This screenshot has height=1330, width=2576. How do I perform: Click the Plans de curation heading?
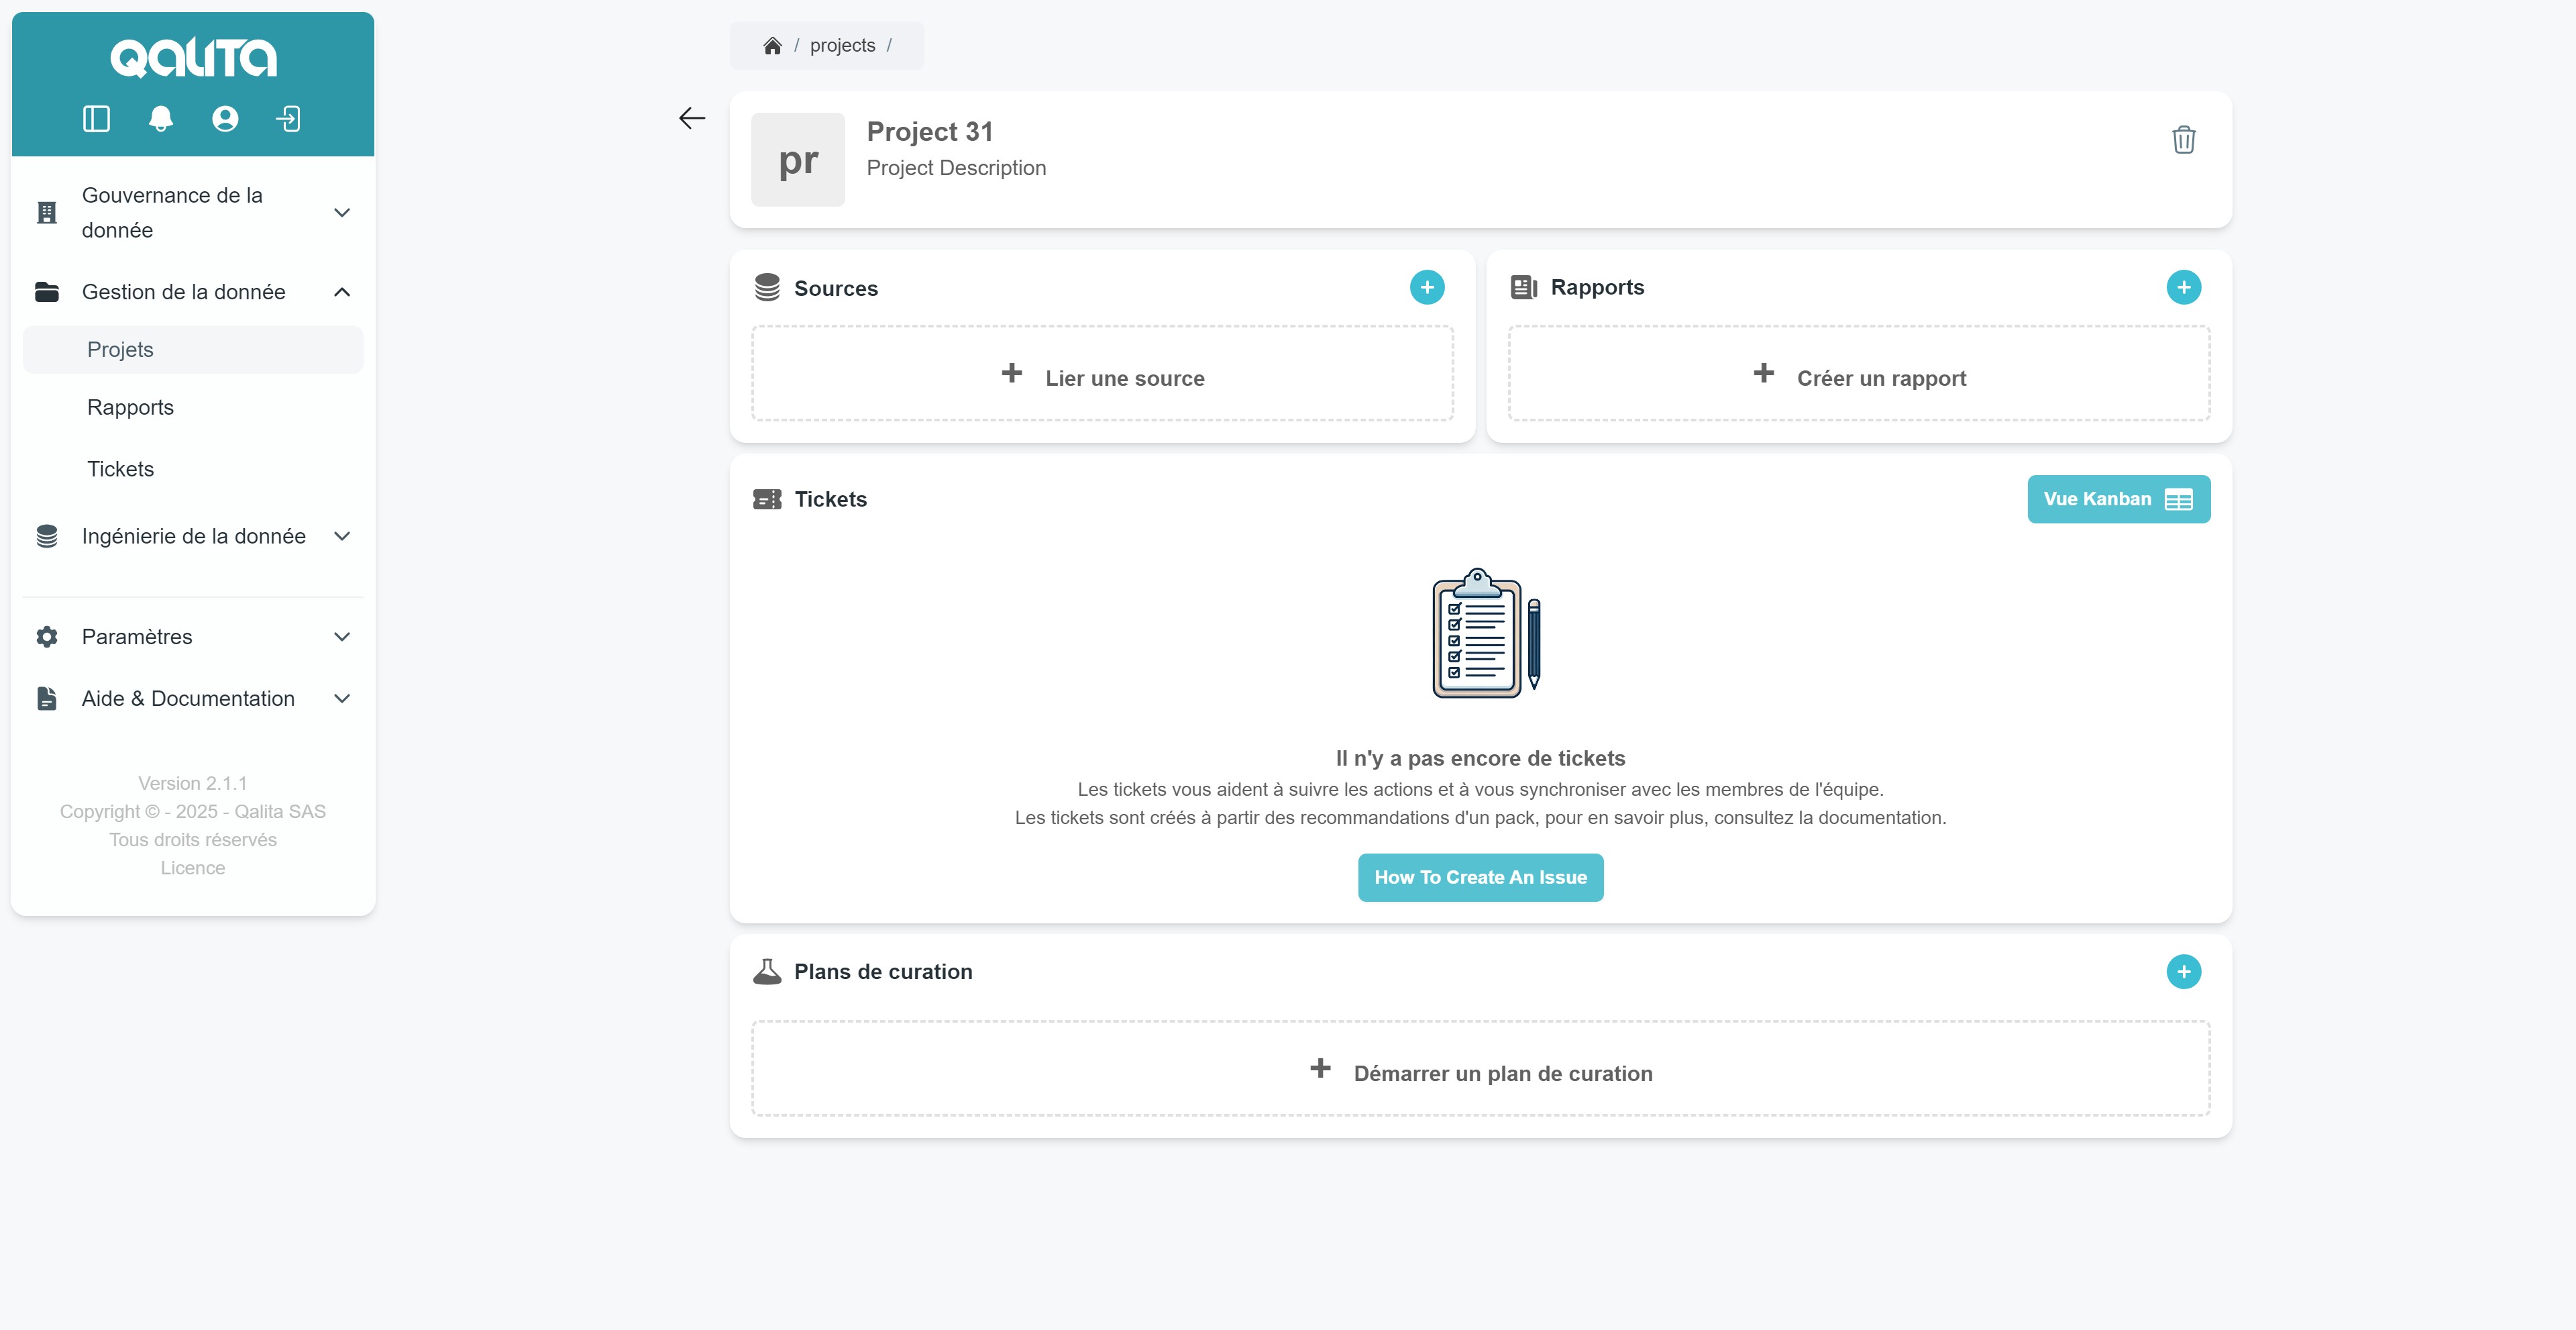pyautogui.click(x=883, y=971)
